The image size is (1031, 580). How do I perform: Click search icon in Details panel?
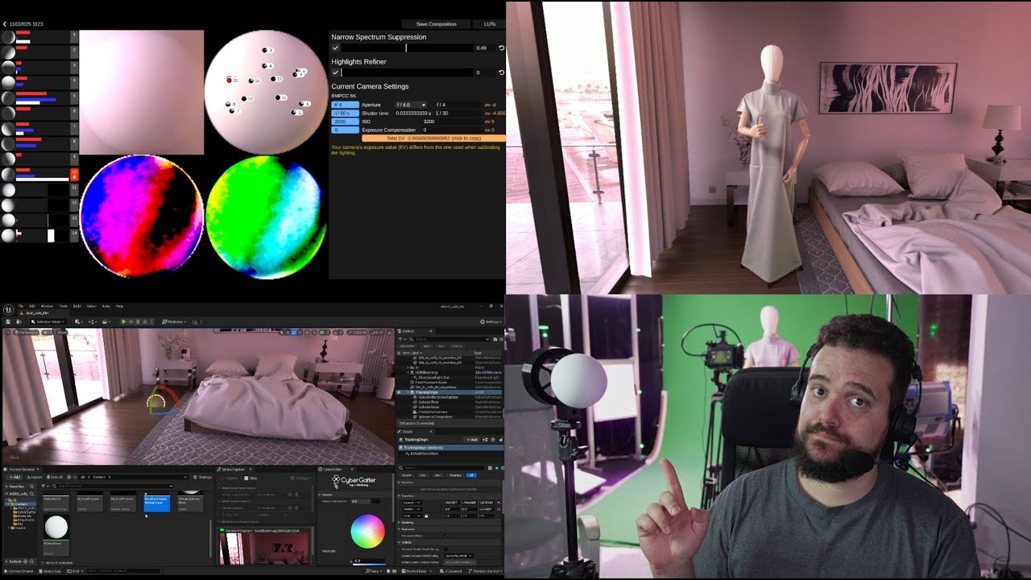[x=400, y=468]
